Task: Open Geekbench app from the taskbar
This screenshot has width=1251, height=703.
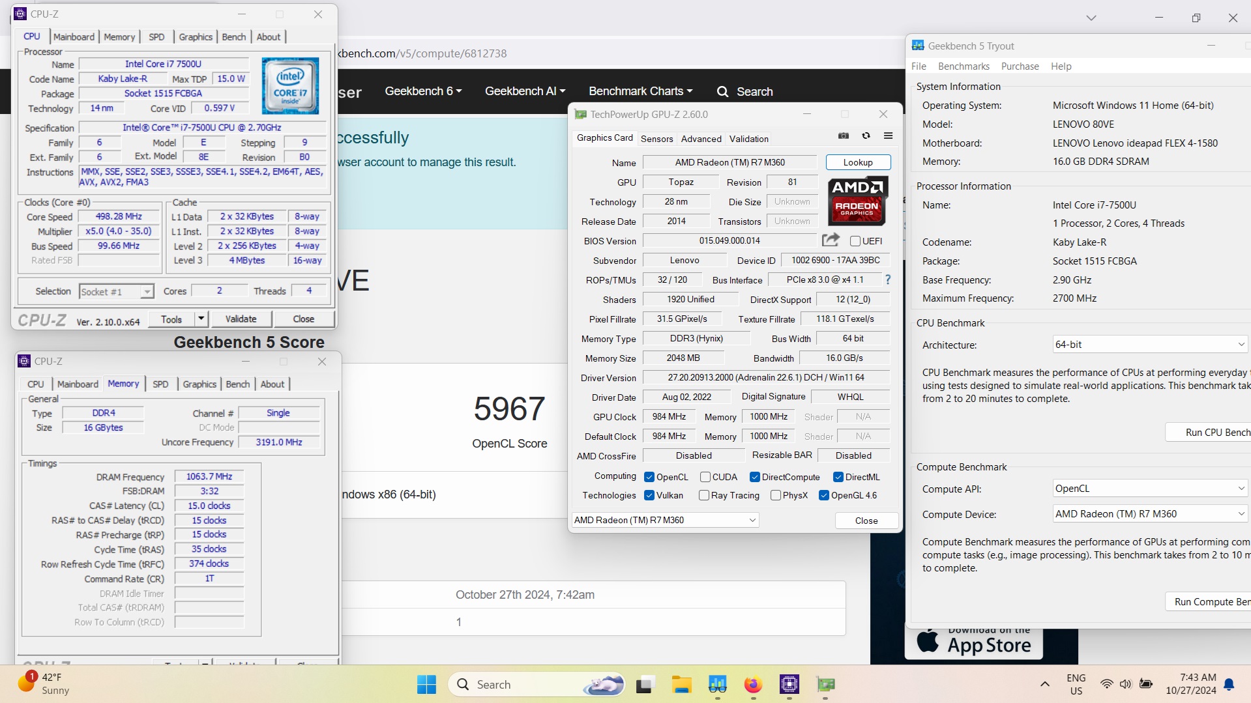Action: [x=717, y=684]
